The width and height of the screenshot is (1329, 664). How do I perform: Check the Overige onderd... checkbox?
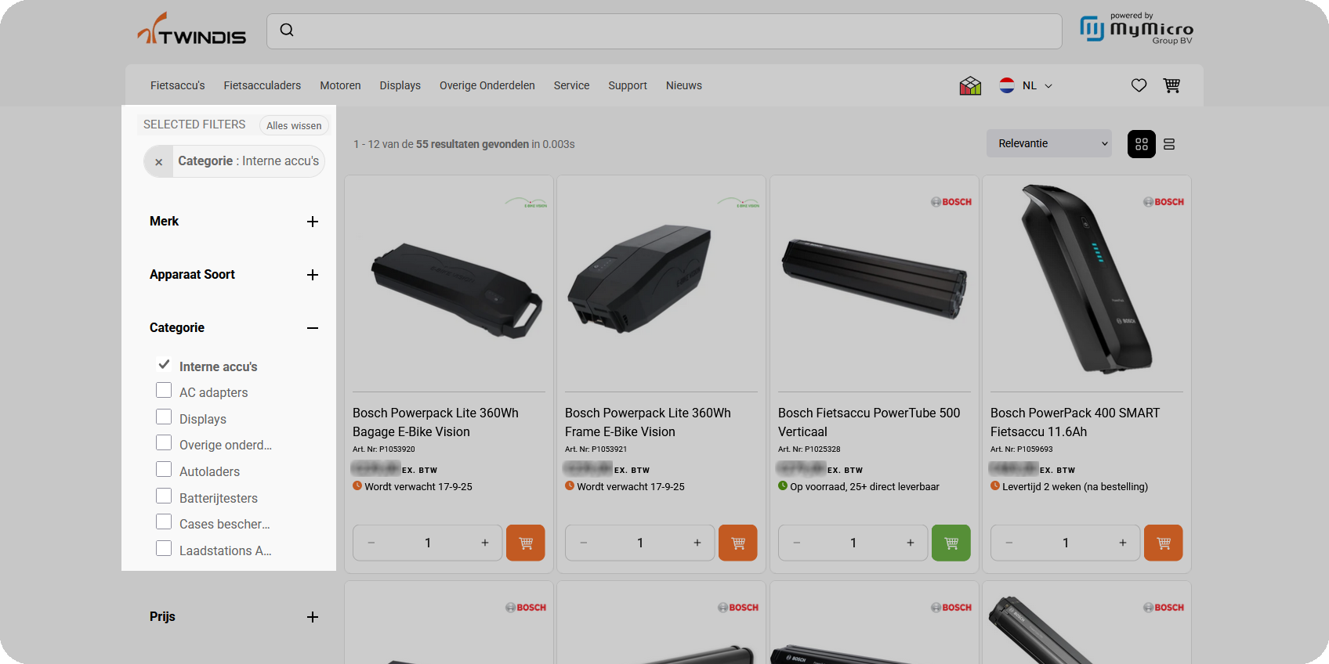pos(164,442)
